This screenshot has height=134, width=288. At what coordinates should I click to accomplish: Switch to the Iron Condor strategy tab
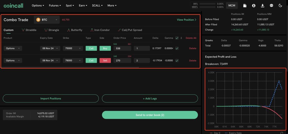click(100, 30)
